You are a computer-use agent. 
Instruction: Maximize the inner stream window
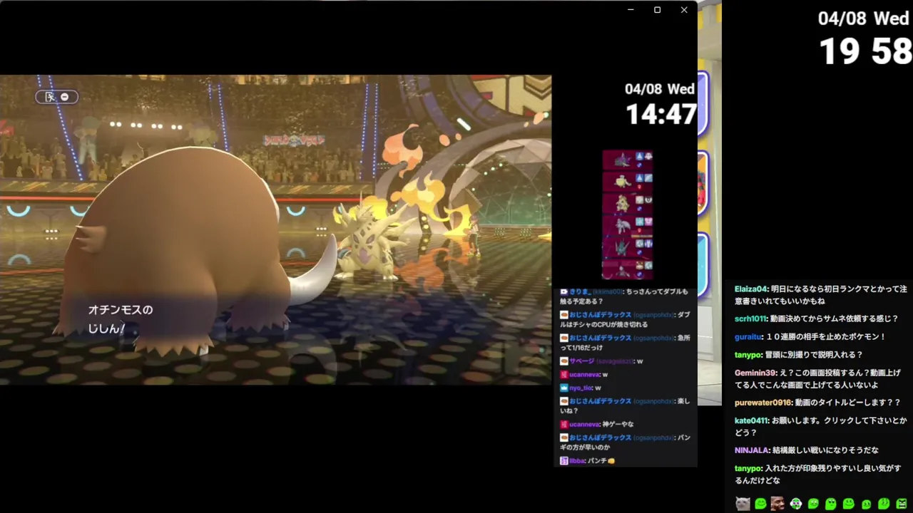point(657,10)
